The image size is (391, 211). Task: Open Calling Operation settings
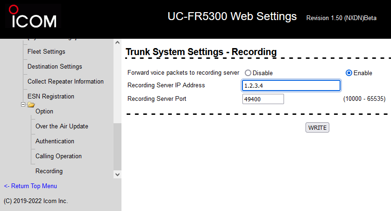[58, 156]
